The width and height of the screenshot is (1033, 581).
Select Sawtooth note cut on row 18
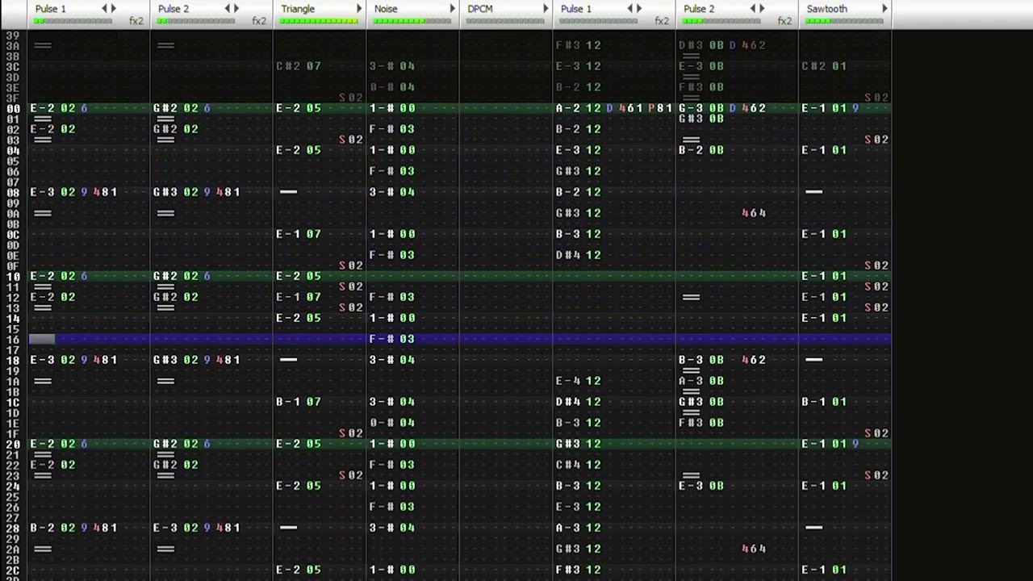(x=813, y=360)
